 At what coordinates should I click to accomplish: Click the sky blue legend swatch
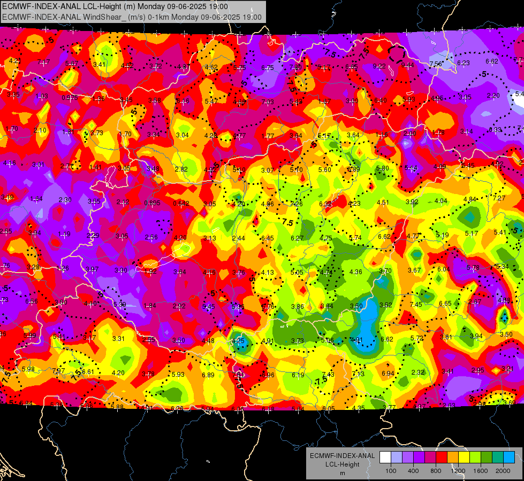pos(508,457)
